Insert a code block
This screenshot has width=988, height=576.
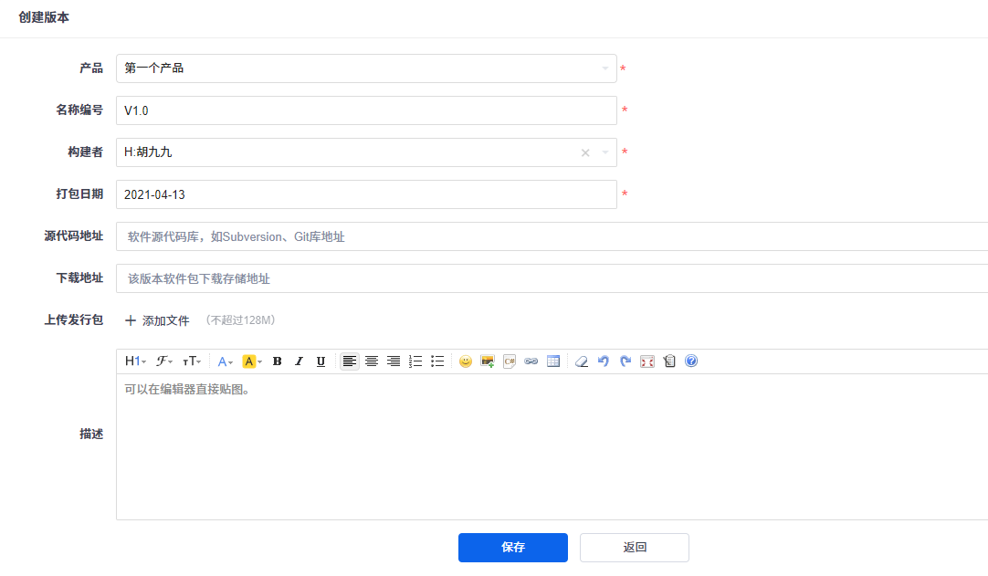click(x=510, y=361)
